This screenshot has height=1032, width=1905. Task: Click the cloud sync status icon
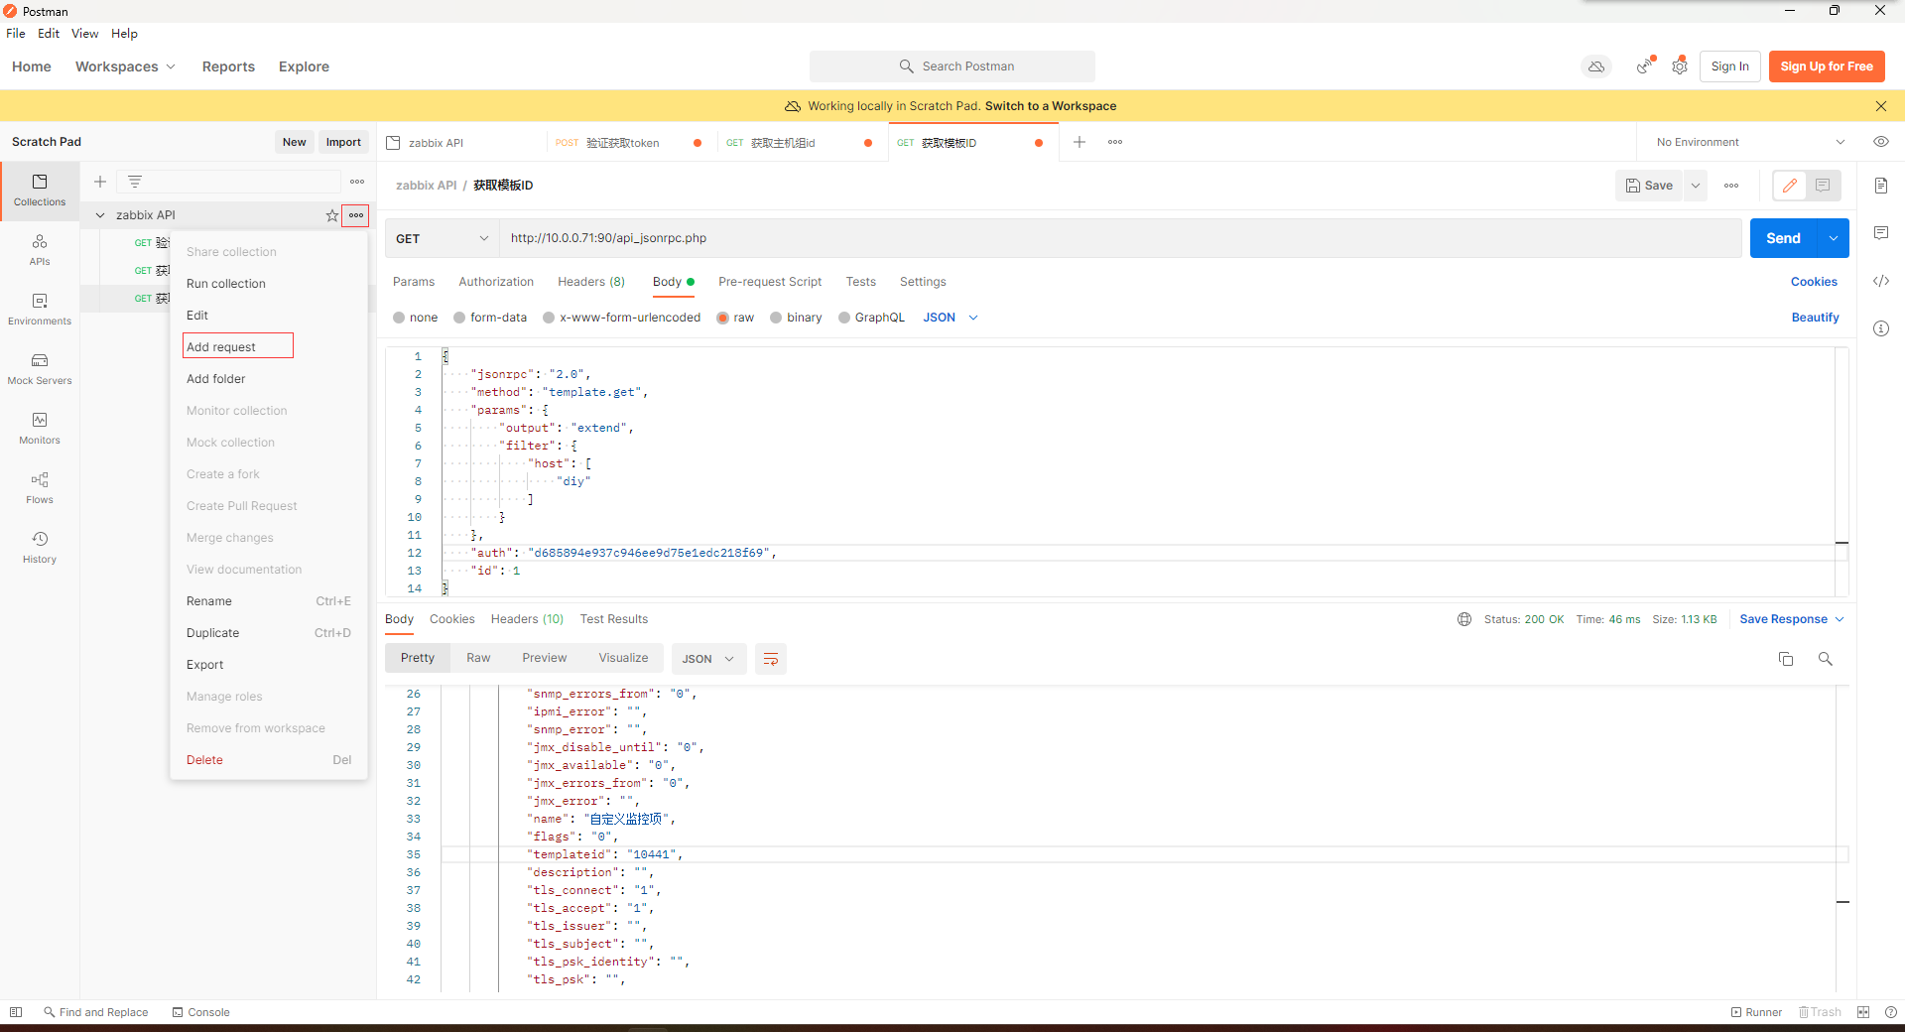(x=1596, y=66)
